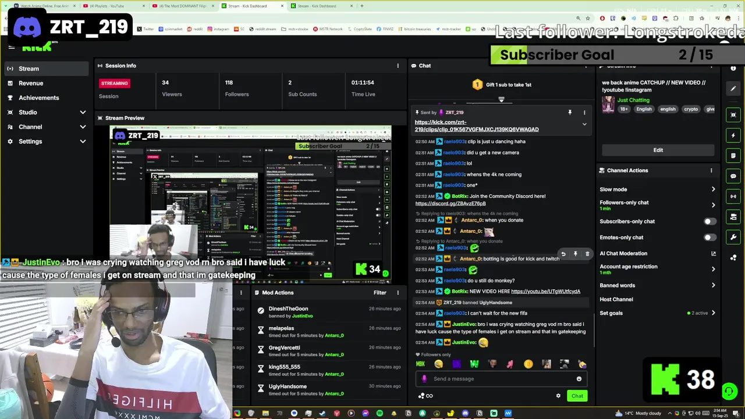
Task: Insert the bitcoin coin emote
Action: (528, 364)
